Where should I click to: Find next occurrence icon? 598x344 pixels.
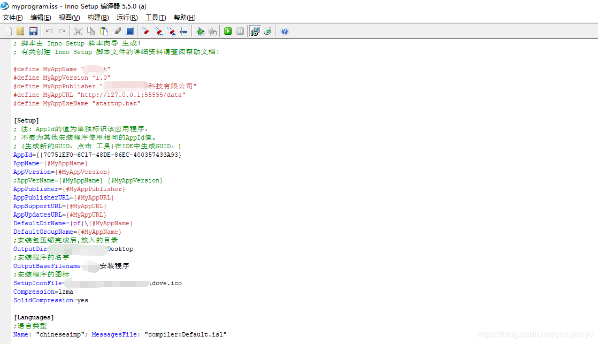click(158, 31)
